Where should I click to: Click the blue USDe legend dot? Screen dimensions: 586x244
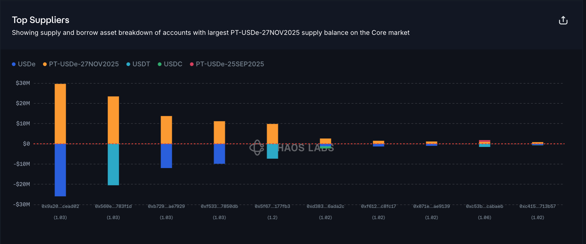(14, 64)
